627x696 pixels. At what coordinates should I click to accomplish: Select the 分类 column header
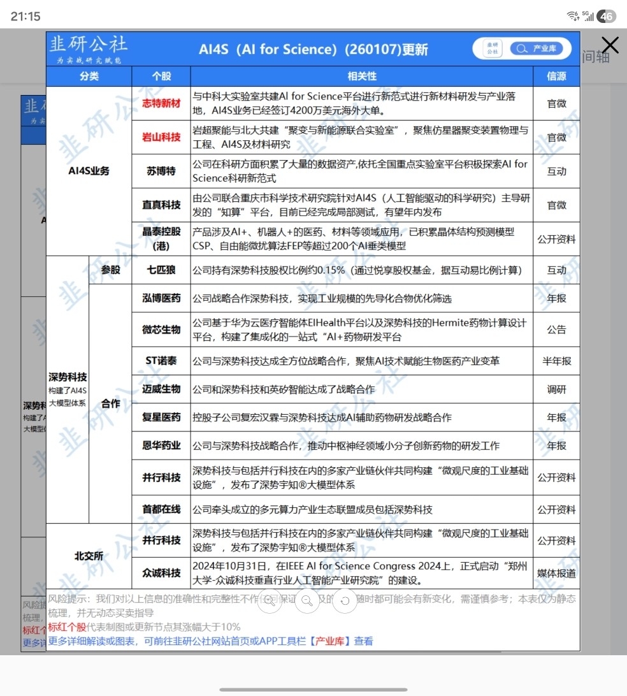[89, 76]
